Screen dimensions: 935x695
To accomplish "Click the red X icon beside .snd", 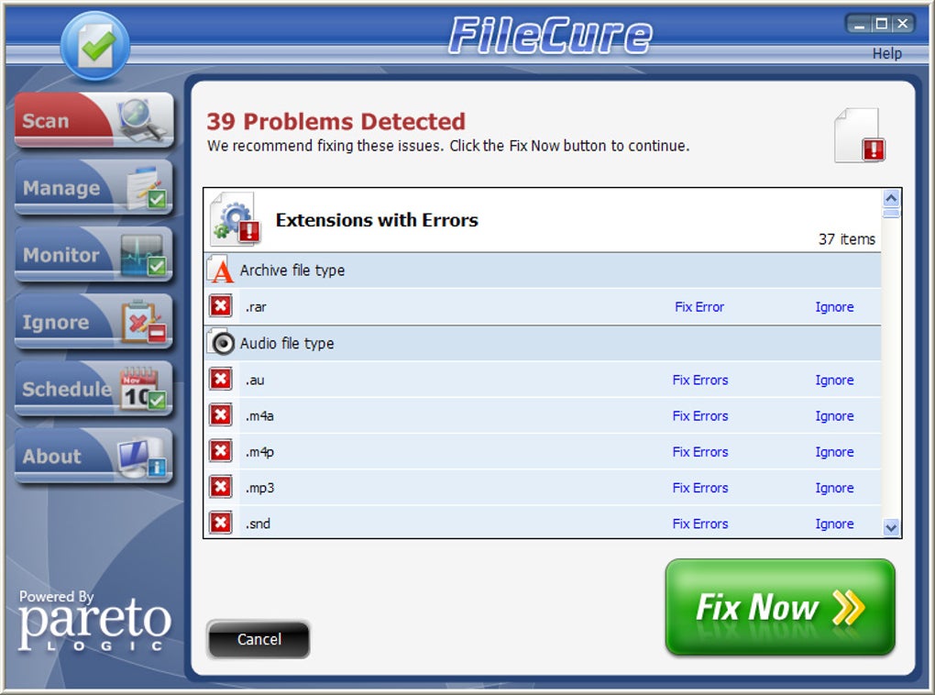I will tap(221, 524).
